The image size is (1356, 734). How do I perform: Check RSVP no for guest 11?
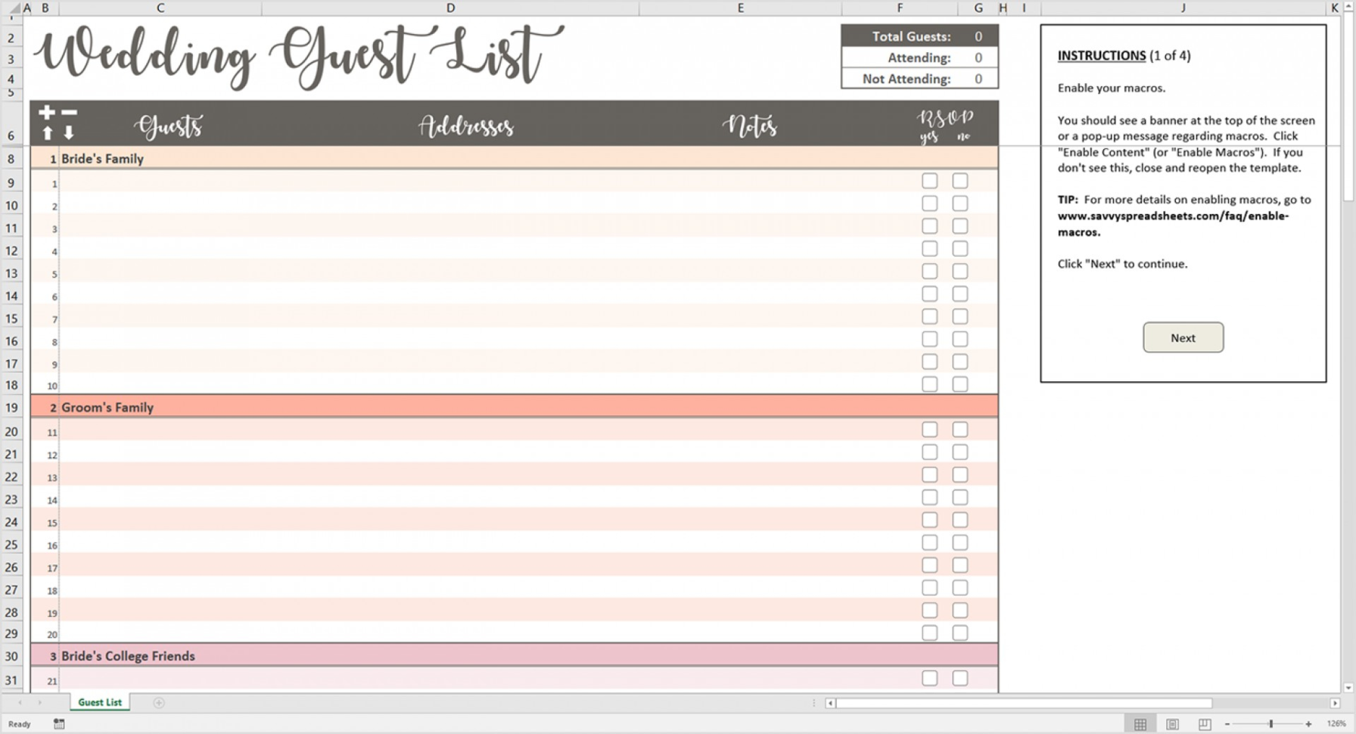tap(959, 429)
